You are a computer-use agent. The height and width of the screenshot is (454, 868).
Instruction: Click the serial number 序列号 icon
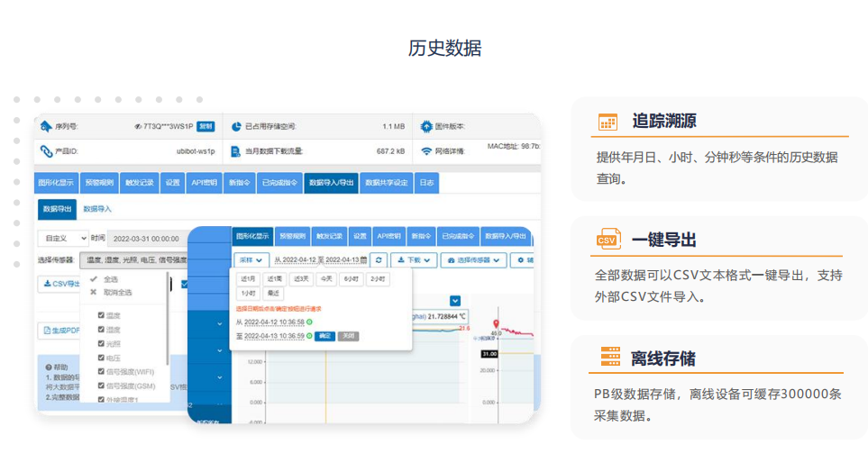(46, 127)
